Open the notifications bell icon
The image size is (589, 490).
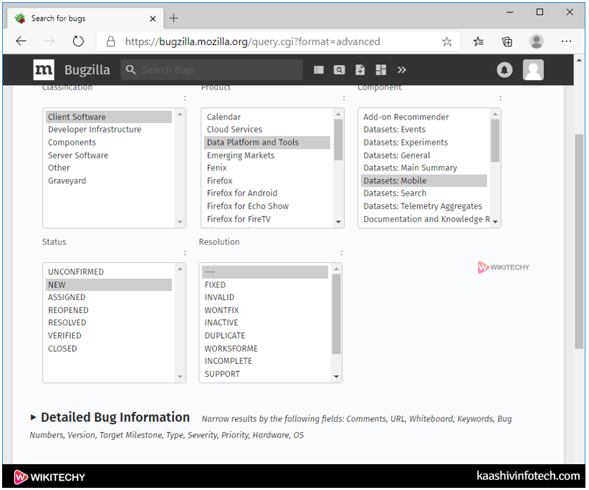(x=504, y=69)
